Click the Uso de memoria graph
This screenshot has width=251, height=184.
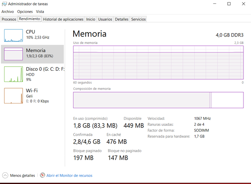coord(158,63)
